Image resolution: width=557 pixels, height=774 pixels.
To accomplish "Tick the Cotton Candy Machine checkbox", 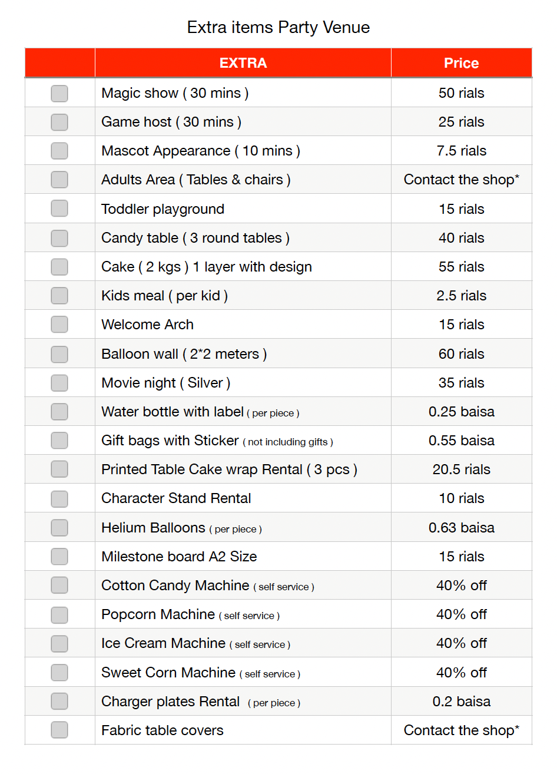I will pyautogui.click(x=59, y=586).
